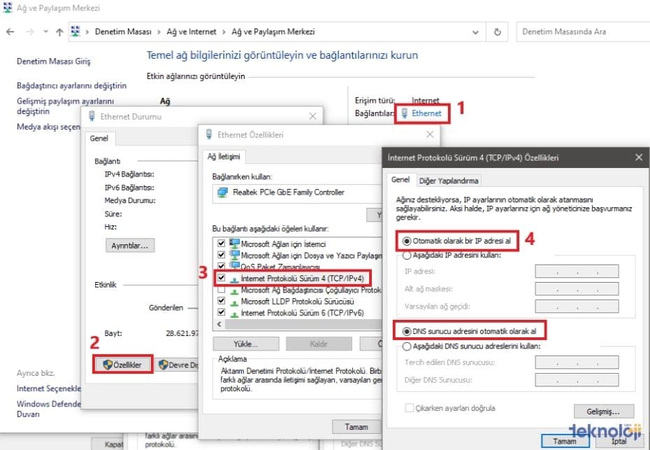
Task: Click the Kaldır button
Action: coord(319,344)
